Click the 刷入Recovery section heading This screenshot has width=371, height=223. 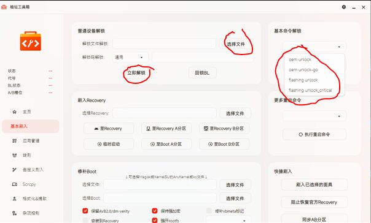point(92,100)
